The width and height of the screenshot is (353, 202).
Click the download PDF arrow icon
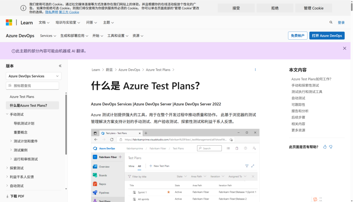[8, 196]
